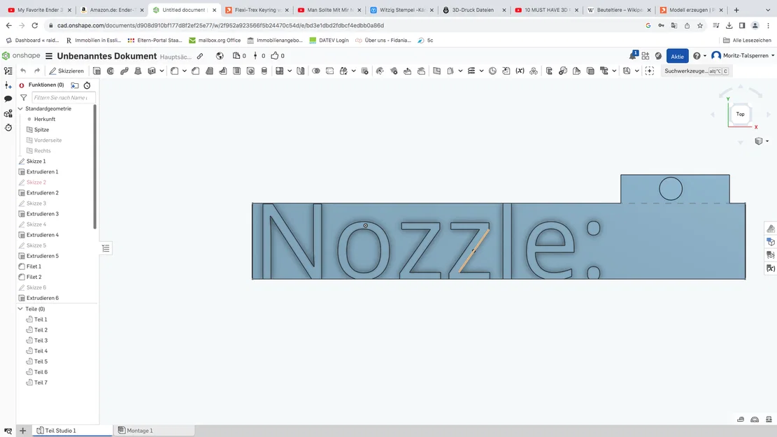Open the comments panel icon
This screenshot has width=777, height=437.
(x=8, y=99)
